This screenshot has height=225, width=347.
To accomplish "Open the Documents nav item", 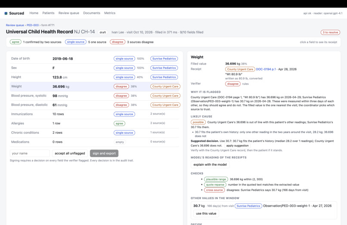I will (x=92, y=13).
